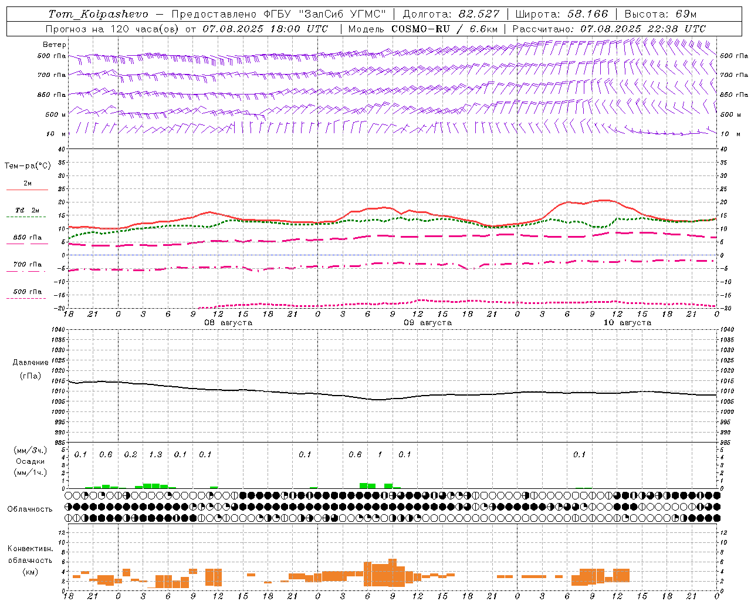The height and width of the screenshot is (601, 751).
Task: Select the Давление pressure panel label
Action: [29, 363]
